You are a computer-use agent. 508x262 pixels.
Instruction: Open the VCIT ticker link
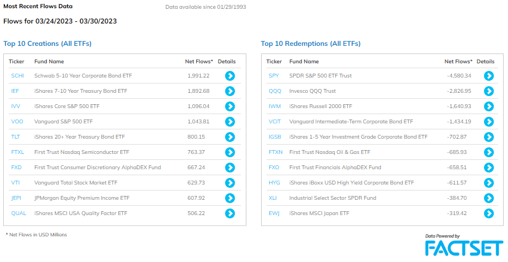click(x=275, y=121)
